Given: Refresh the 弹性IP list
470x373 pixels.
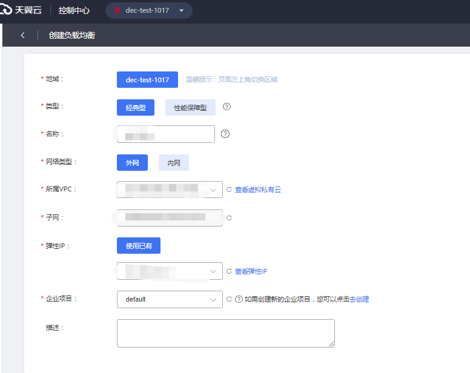Looking at the screenshot, I should 229,271.
